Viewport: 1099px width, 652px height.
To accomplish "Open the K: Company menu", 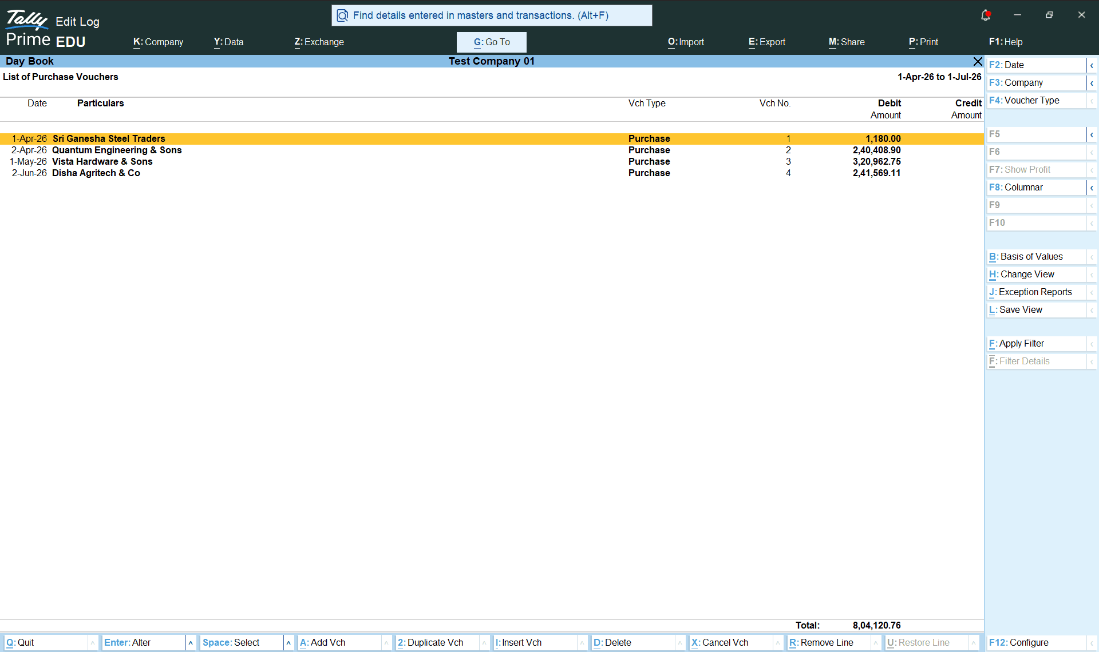I will [x=158, y=42].
